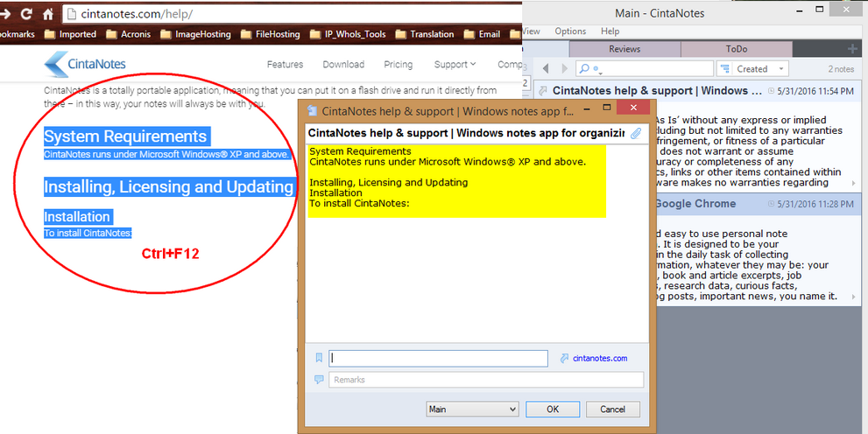Open the Email bookmarks folder

tap(482, 34)
